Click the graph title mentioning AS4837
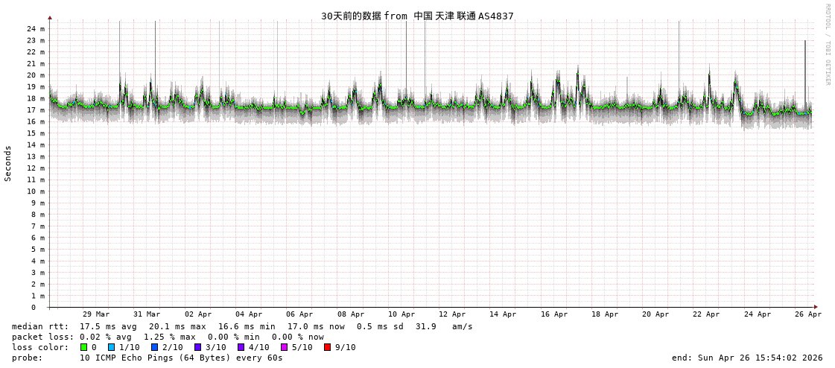 pos(417,16)
